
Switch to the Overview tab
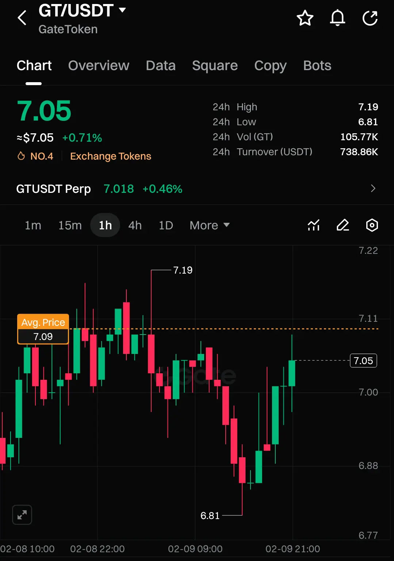pos(99,66)
